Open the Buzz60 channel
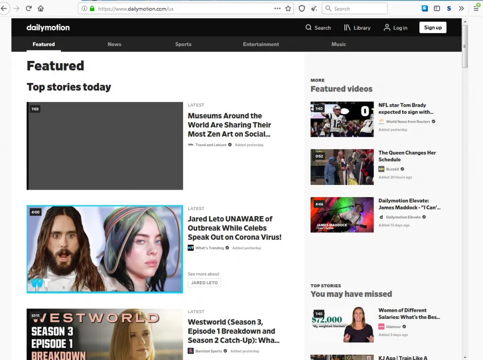The image size is (483, 360). click(x=391, y=169)
